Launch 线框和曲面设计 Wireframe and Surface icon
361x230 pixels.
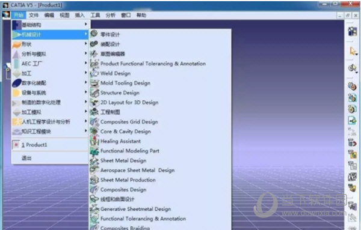[94, 199]
